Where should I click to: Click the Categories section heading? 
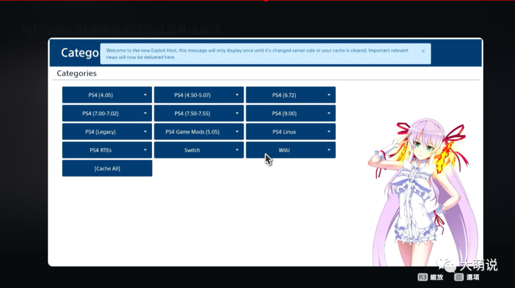(x=76, y=73)
